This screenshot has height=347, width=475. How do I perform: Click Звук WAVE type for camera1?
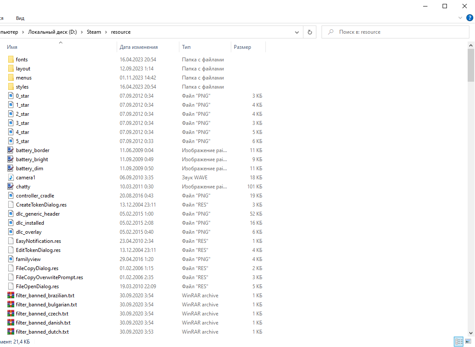coord(195,178)
